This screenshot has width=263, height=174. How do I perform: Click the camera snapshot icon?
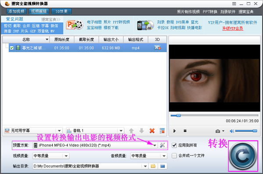218,131
